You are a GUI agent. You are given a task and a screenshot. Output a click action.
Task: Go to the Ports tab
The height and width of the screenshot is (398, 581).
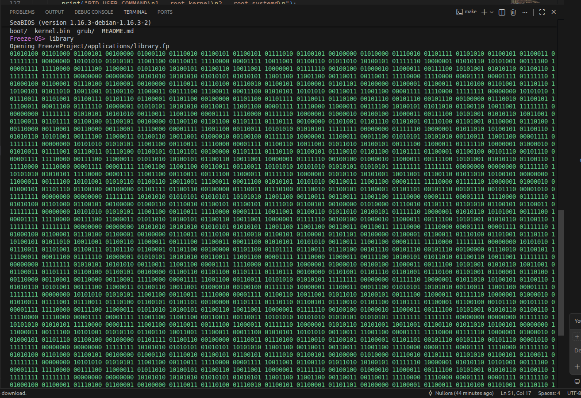(165, 12)
